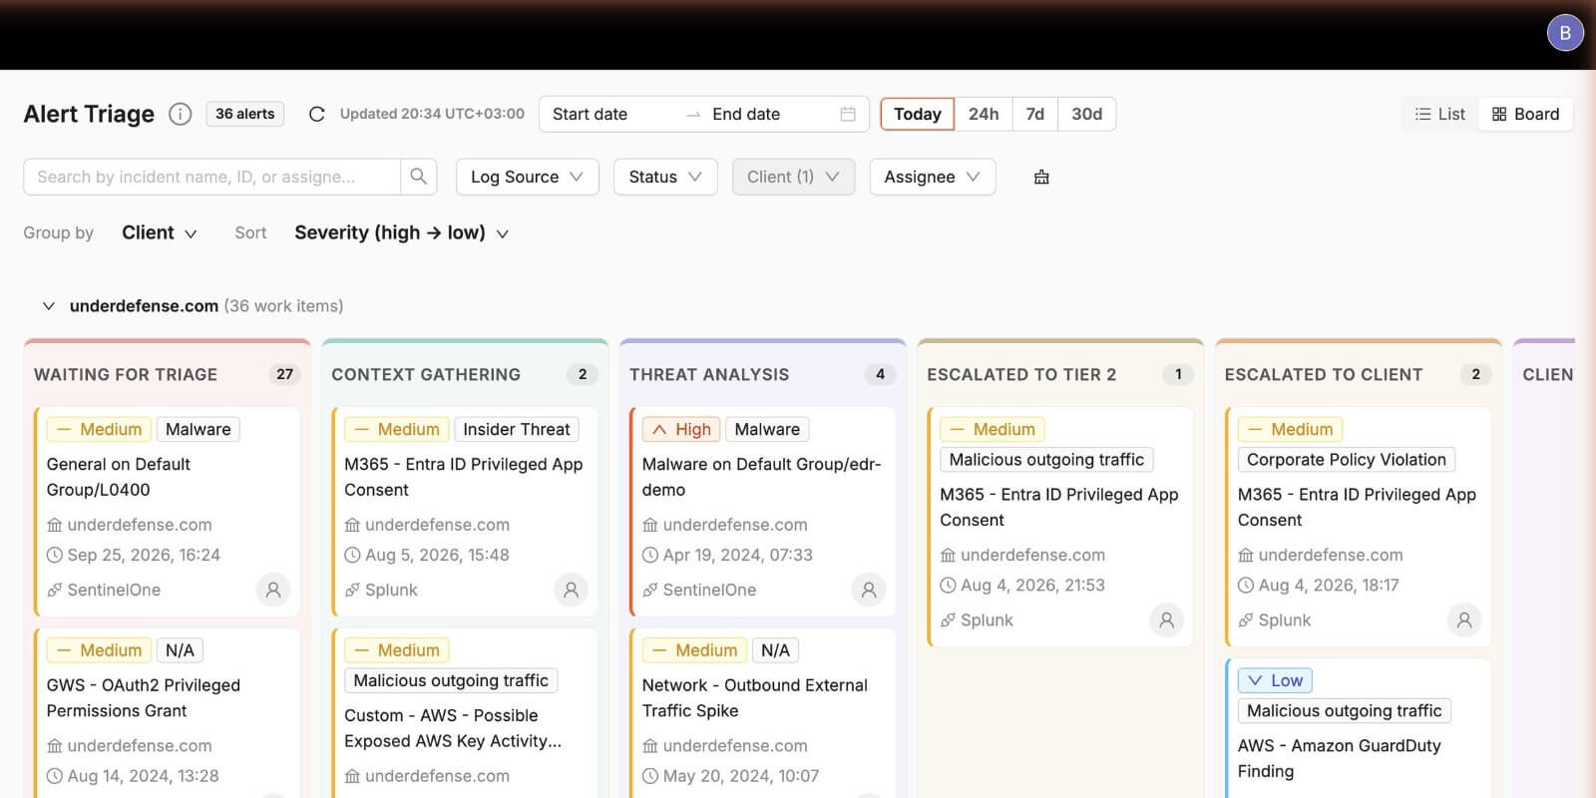1596x798 pixels.
Task: Open the Network - Outbound External Traffic Spike card
Action: pos(763,712)
